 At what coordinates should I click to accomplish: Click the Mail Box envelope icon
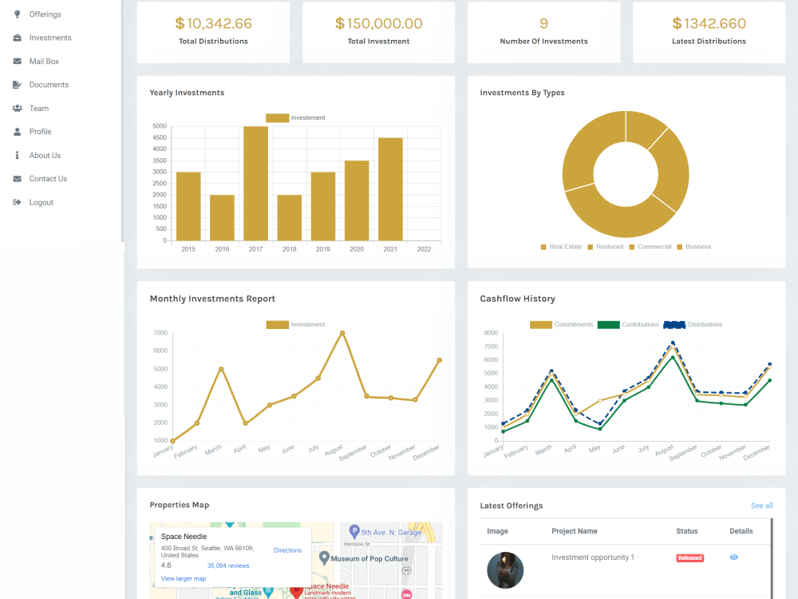[18, 61]
